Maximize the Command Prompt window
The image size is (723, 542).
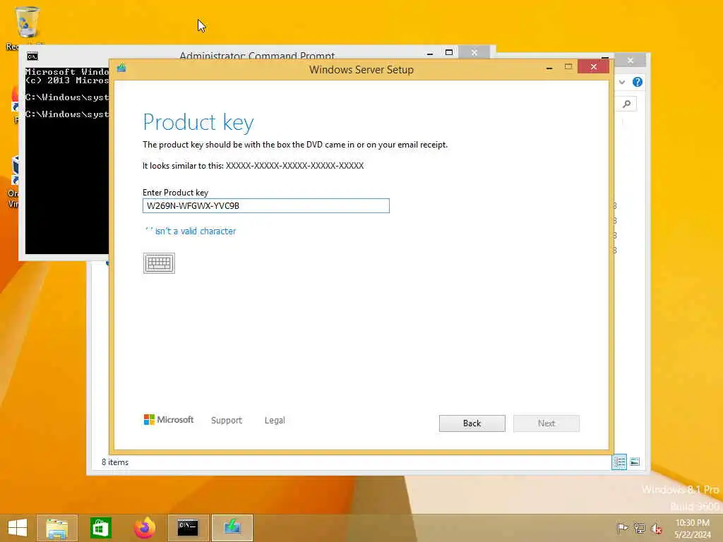(448, 52)
